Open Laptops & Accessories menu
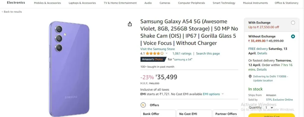This screenshot has width=304, height=117. coord(82,3)
